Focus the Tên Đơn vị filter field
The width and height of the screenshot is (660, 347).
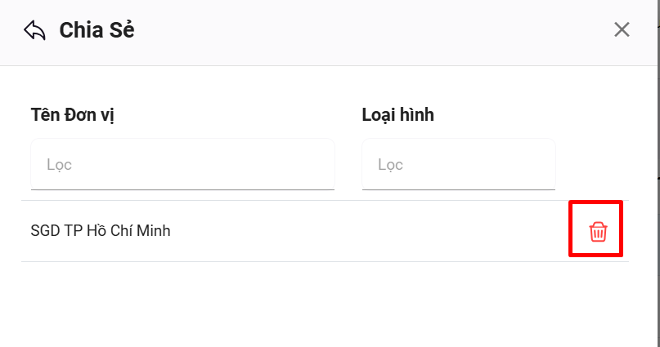(182, 165)
